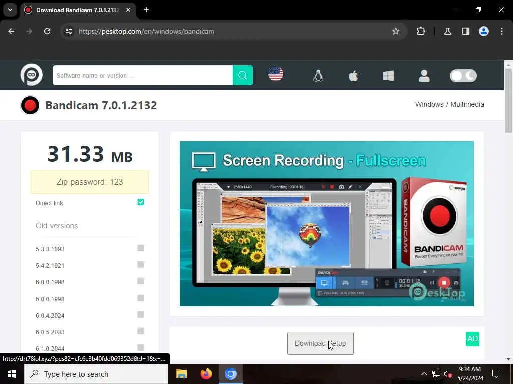Screen dimensions: 513x384
Task: Open the taskbar clock showing 9:34 AM
Action: click(470, 374)
